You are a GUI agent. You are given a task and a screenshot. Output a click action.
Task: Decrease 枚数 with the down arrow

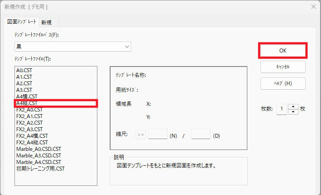(293, 111)
